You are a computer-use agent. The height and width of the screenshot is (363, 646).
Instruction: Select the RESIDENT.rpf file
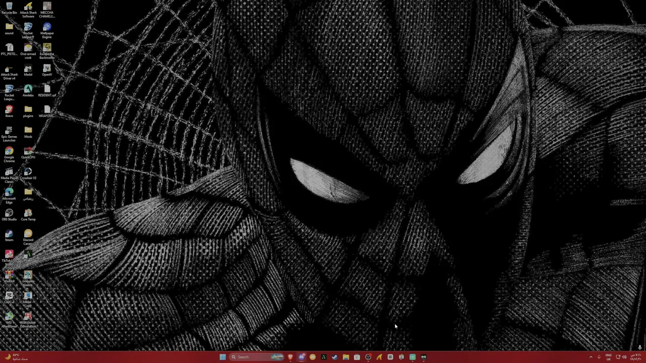coord(47,91)
